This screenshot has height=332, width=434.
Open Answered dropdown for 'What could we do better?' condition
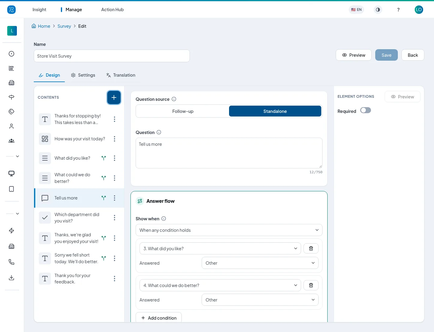click(x=260, y=300)
